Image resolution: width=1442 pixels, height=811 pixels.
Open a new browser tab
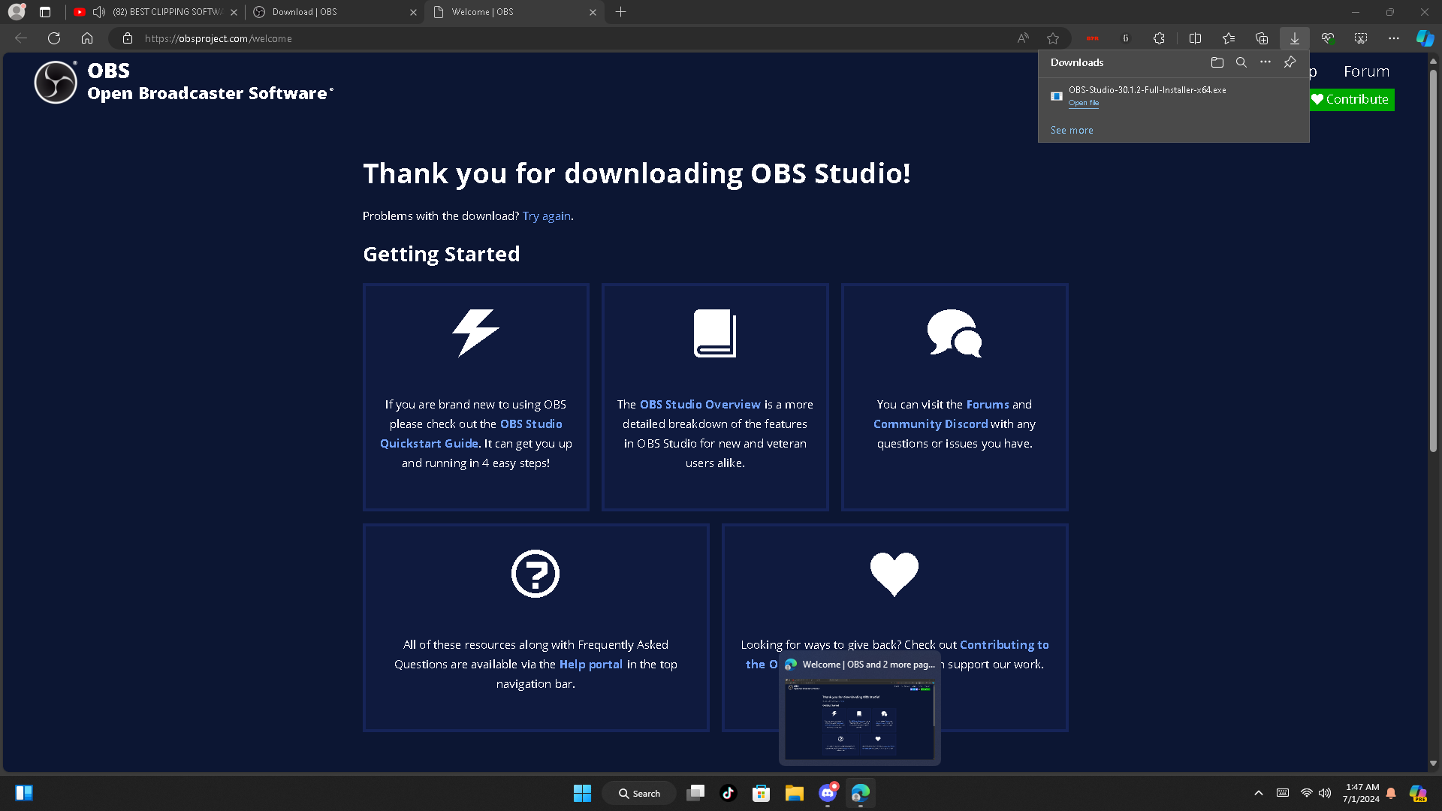(x=621, y=12)
